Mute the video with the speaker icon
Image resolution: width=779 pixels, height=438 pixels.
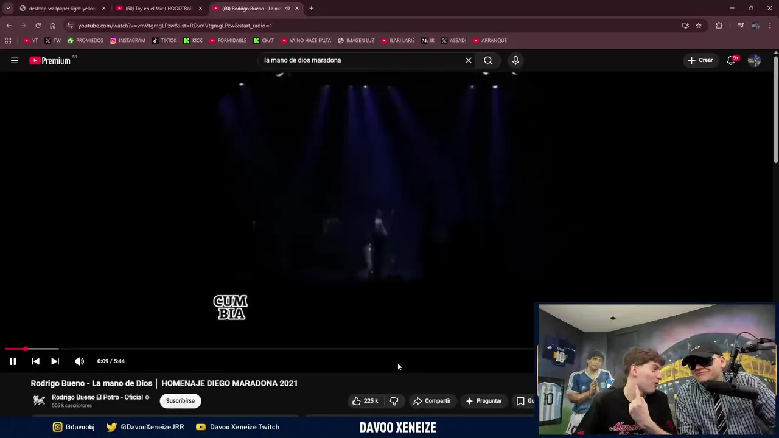coord(79,361)
